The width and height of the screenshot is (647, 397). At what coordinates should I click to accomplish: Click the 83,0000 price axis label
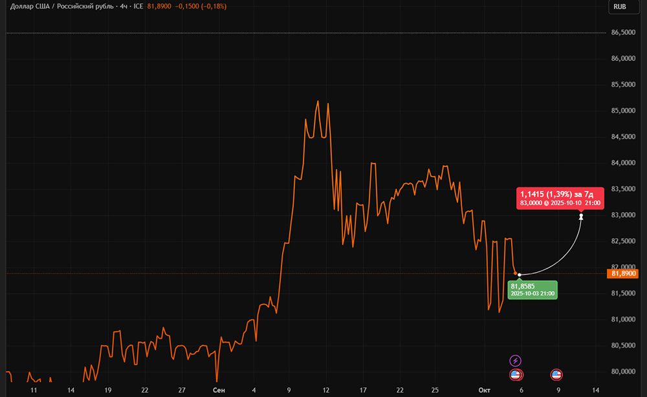click(623, 215)
